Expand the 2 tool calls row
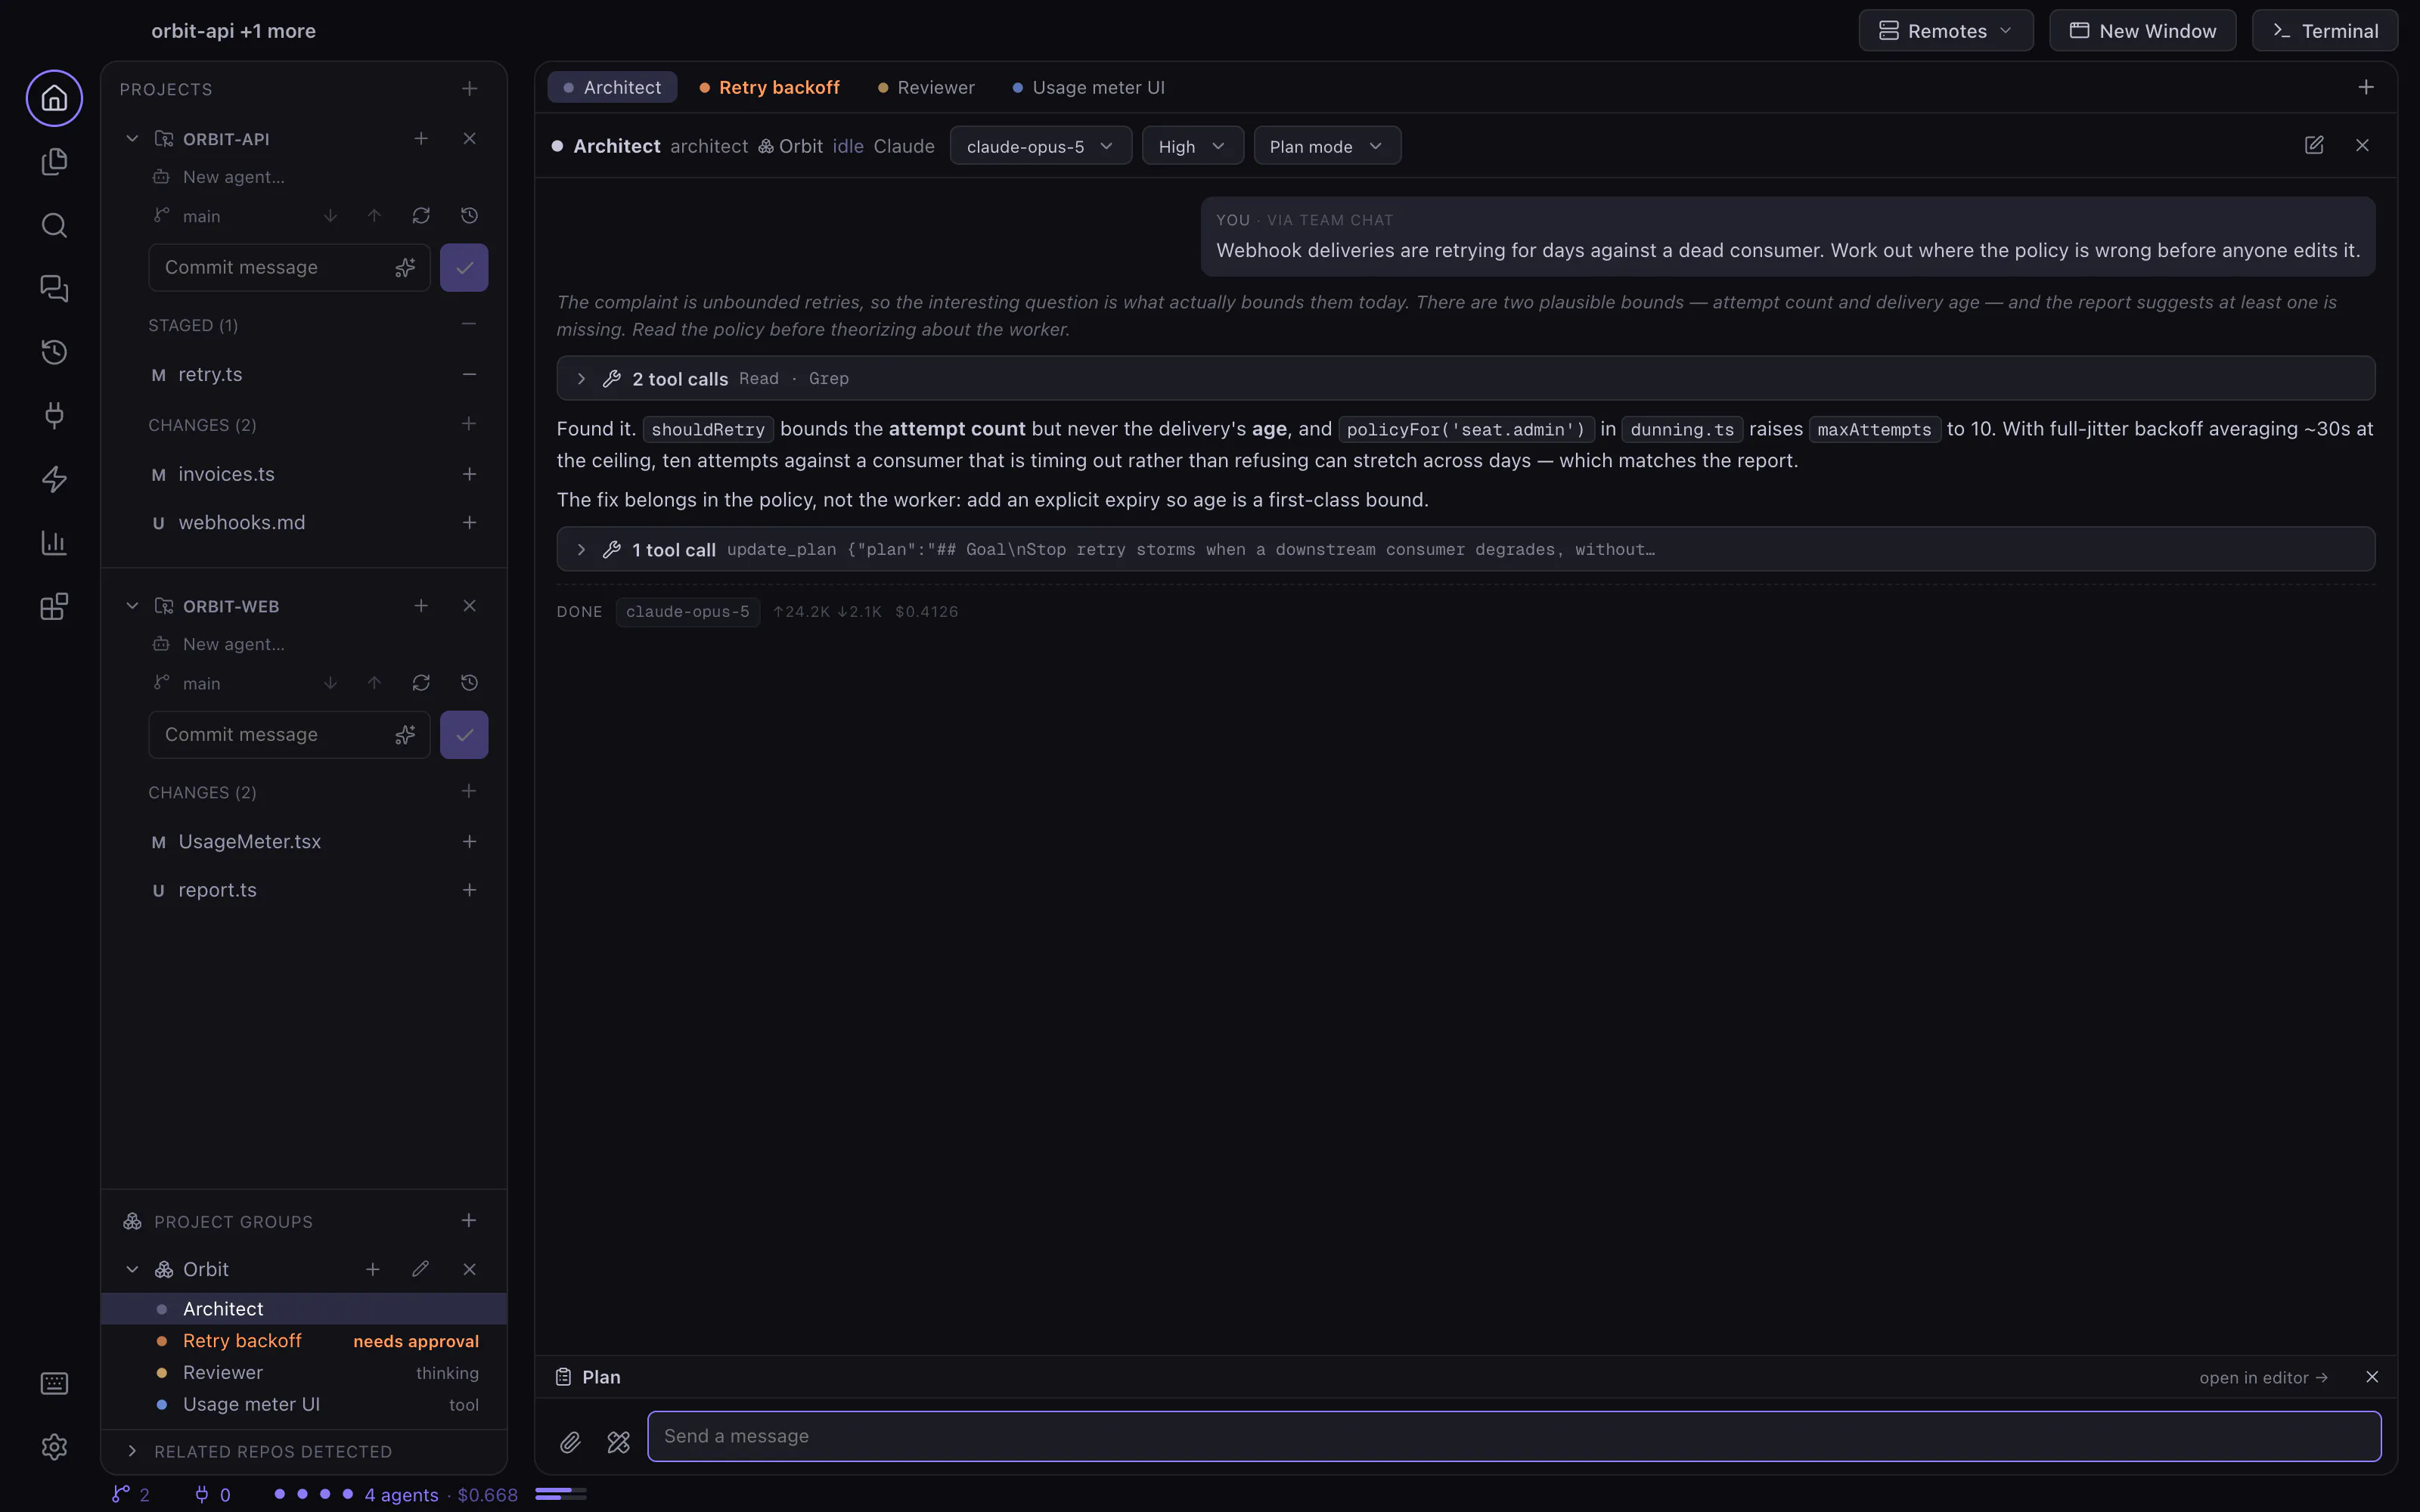The width and height of the screenshot is (2420, 1512). [1465, 379]
